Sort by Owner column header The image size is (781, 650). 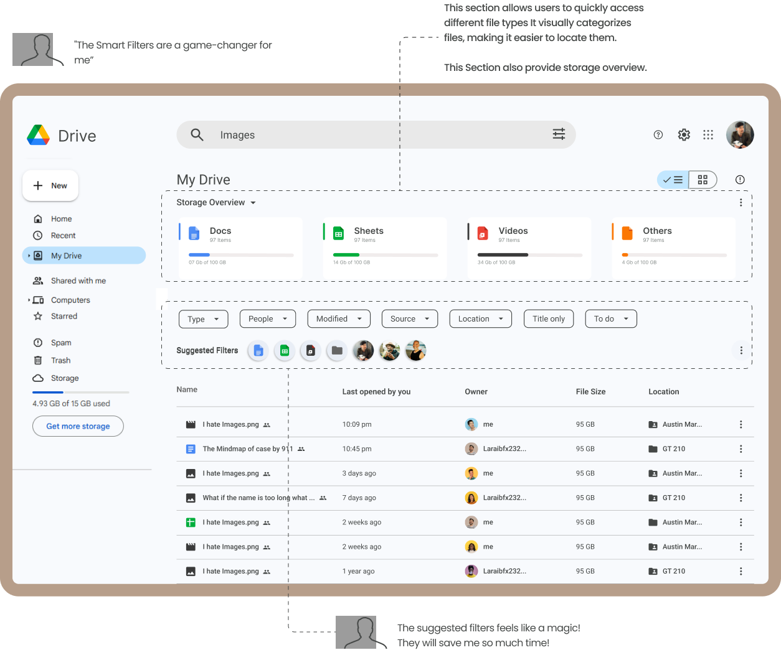476,392
